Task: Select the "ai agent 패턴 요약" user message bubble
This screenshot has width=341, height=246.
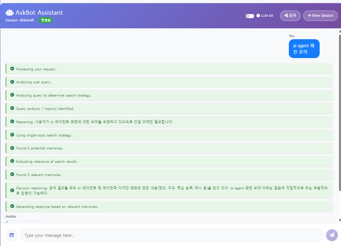Action: [x=304, y=49]
